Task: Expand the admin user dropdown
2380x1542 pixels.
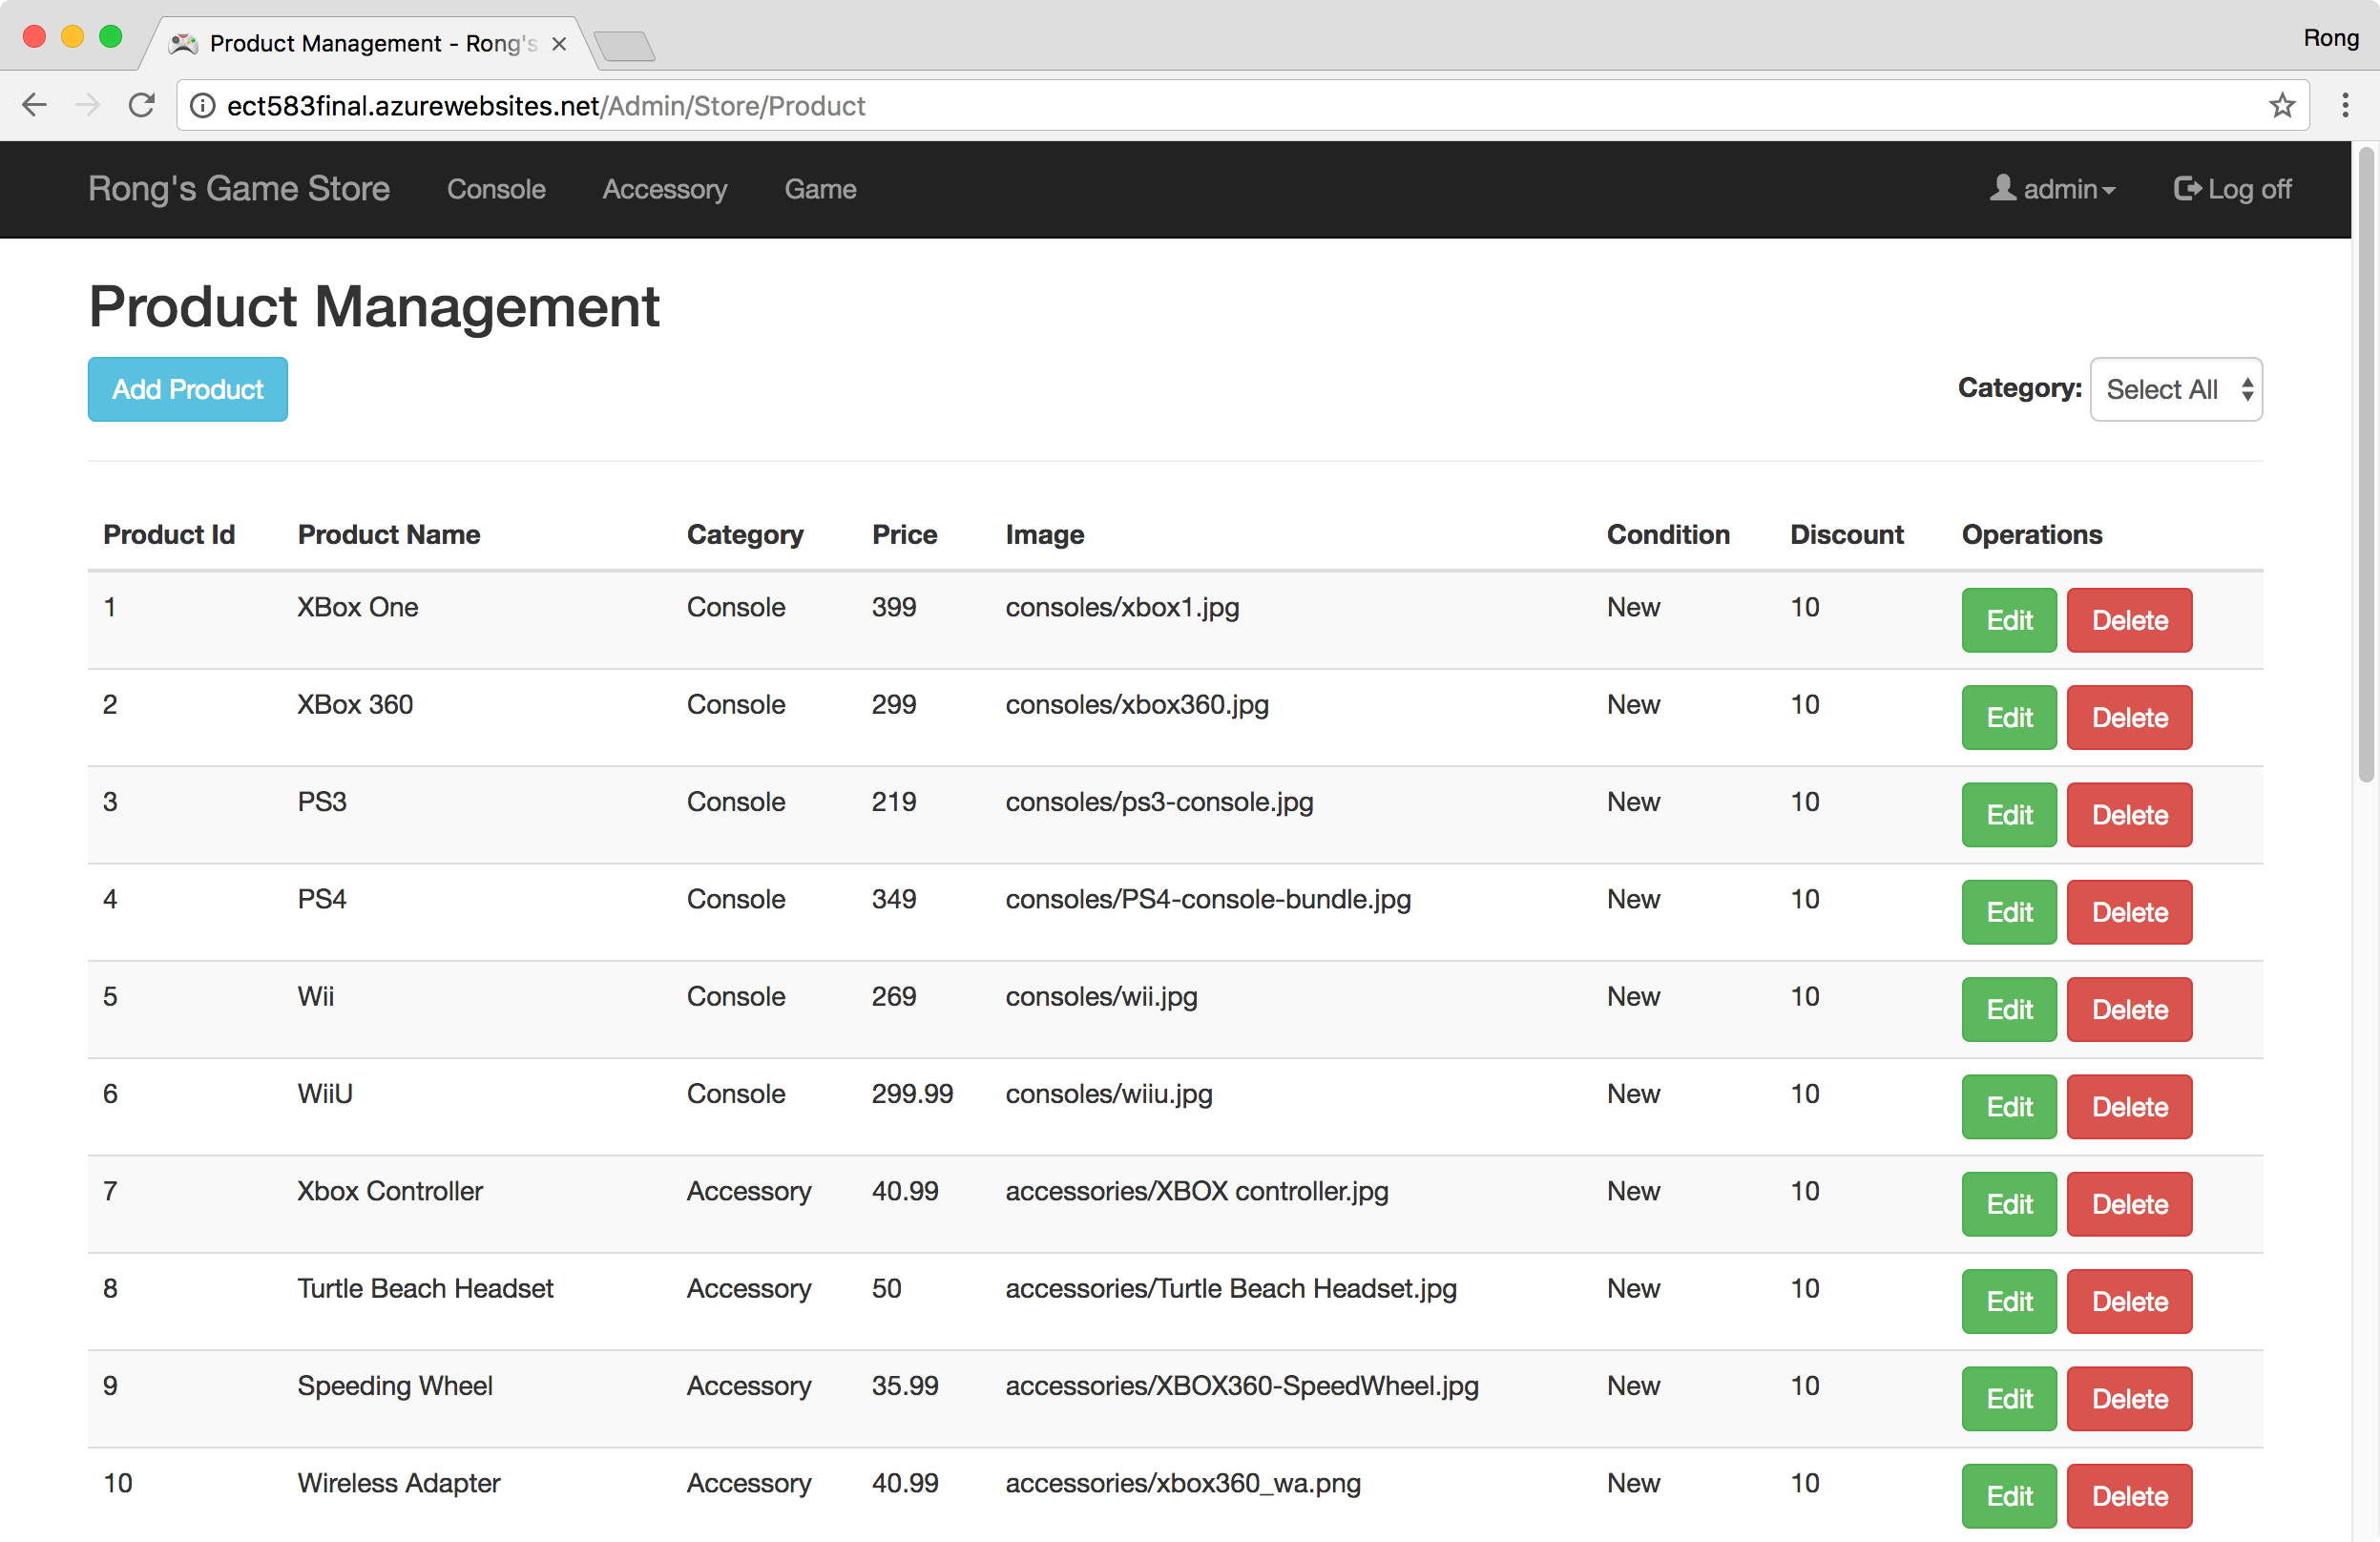Action: click(x=2052, y=189)
